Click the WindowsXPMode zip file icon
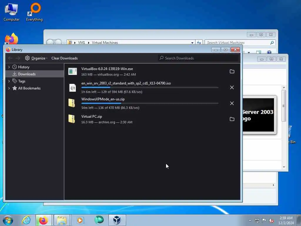 coord(72,103)
